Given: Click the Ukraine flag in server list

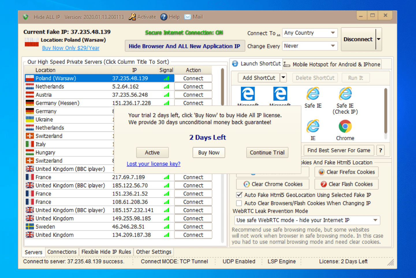Looking at the screenshot, I should (30, 119).
